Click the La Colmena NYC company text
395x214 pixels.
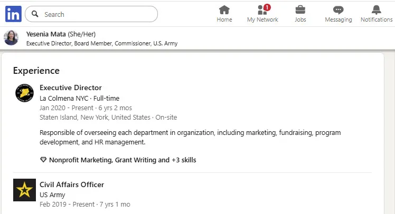64,99
